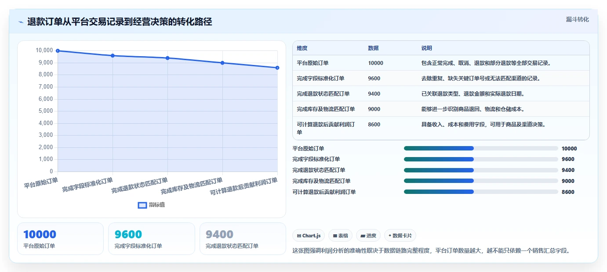
Task: Select the Chart.js tag chip
Action: (309, 236)
